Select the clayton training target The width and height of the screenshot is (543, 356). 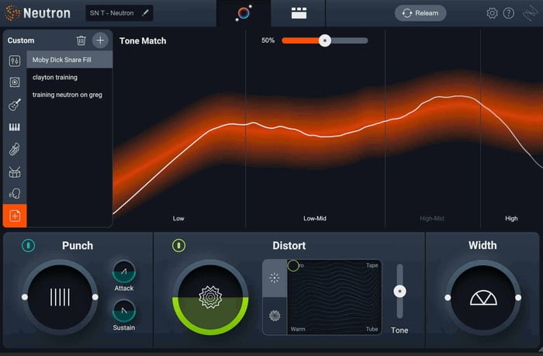click(x=70, y=78)
